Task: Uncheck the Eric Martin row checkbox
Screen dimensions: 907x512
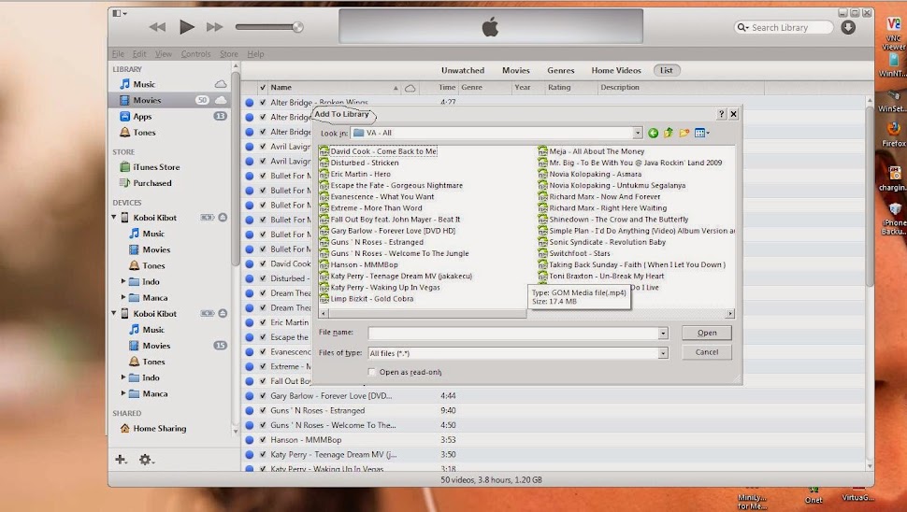Action: (263, 322)
